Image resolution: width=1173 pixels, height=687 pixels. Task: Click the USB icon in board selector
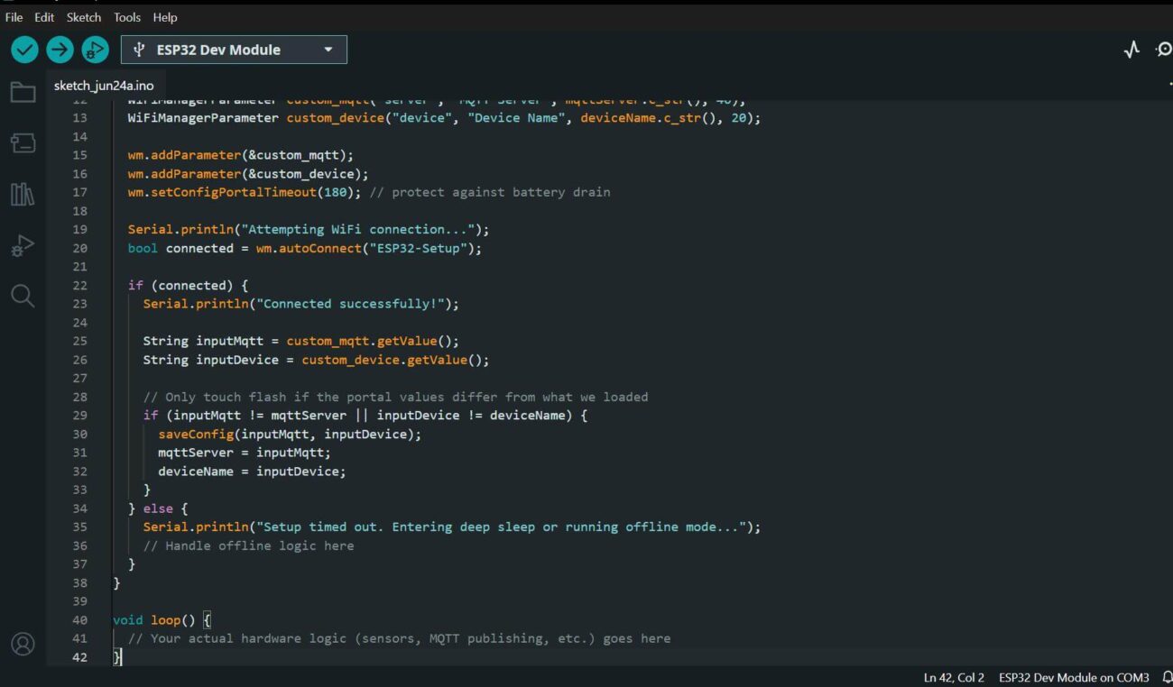click(x=139, y=50)
